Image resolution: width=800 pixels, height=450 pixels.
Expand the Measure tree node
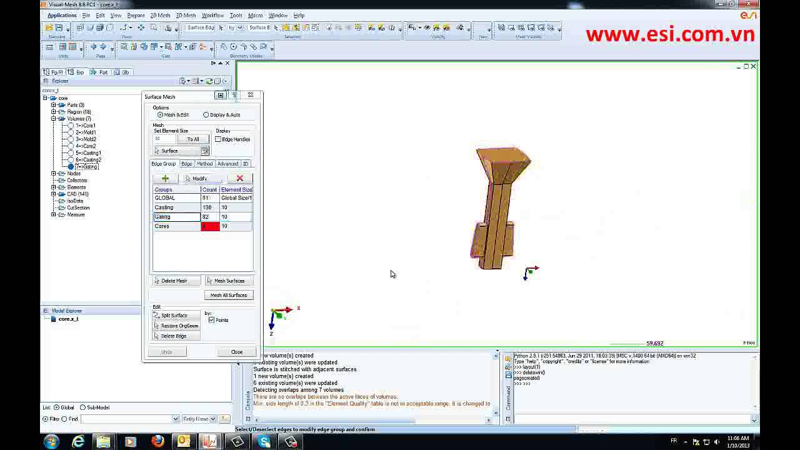54,215
